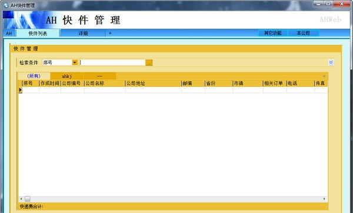
Task: Click the 公司地址 column header
Action: click(x=153, y=83)
